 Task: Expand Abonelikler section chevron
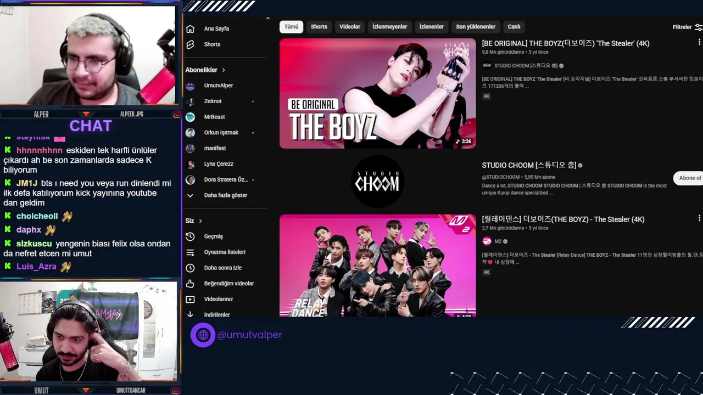(x=224, y=70)
